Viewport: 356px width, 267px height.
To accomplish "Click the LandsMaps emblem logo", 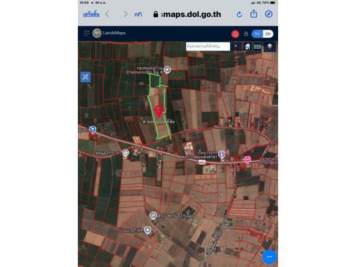I will 97,33.
